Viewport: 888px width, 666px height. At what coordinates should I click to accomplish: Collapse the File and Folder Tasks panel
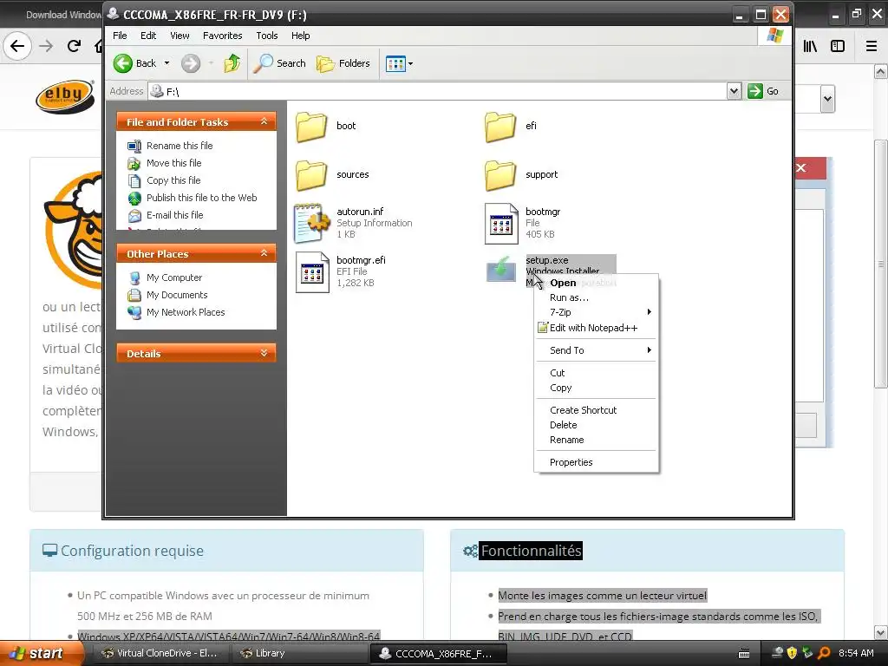tap(264, 121)
